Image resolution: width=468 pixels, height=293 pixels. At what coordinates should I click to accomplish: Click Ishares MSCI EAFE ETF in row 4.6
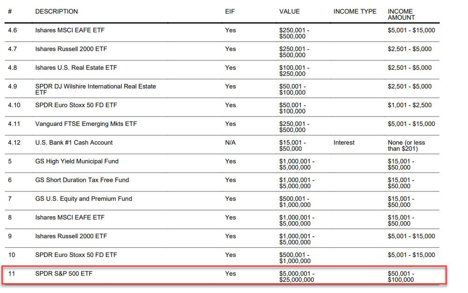click(x=69, y=30)
